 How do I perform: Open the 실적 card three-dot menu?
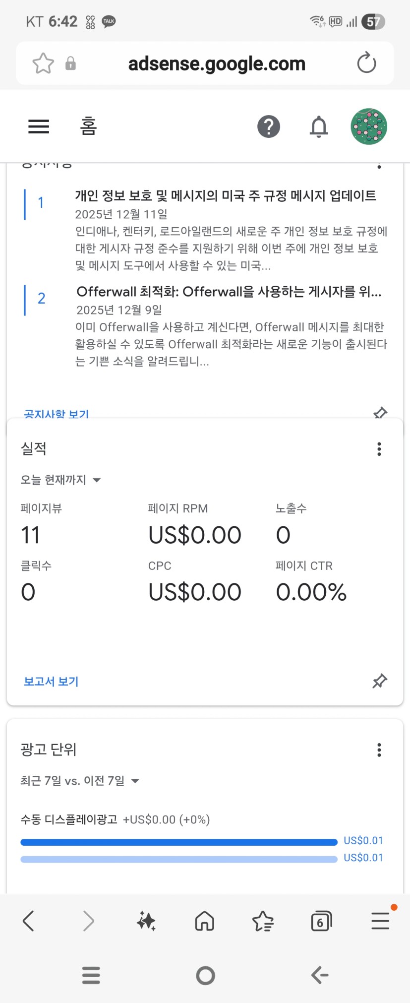pos(379,449)
